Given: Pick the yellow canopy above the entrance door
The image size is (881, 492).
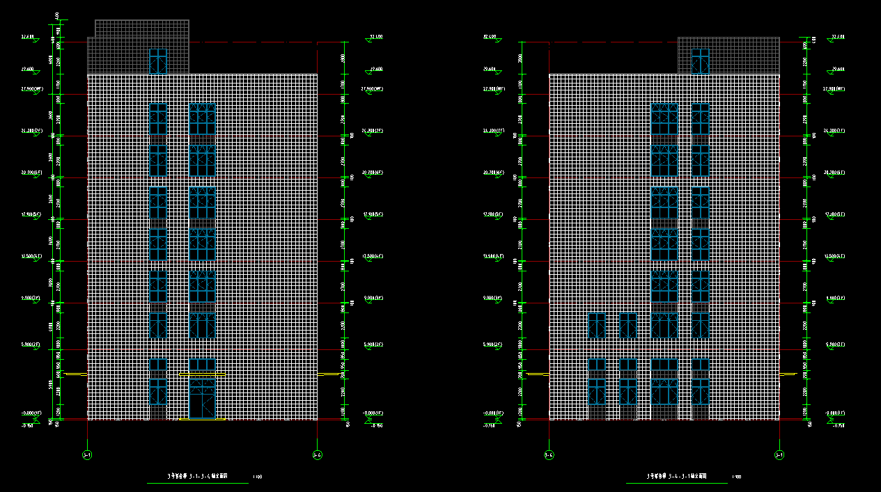Looking at the screenshot, I should 202,374.
